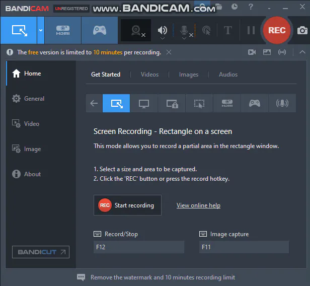
Task: Go back with the left arrow button
Action: click(x=94, y=103)
